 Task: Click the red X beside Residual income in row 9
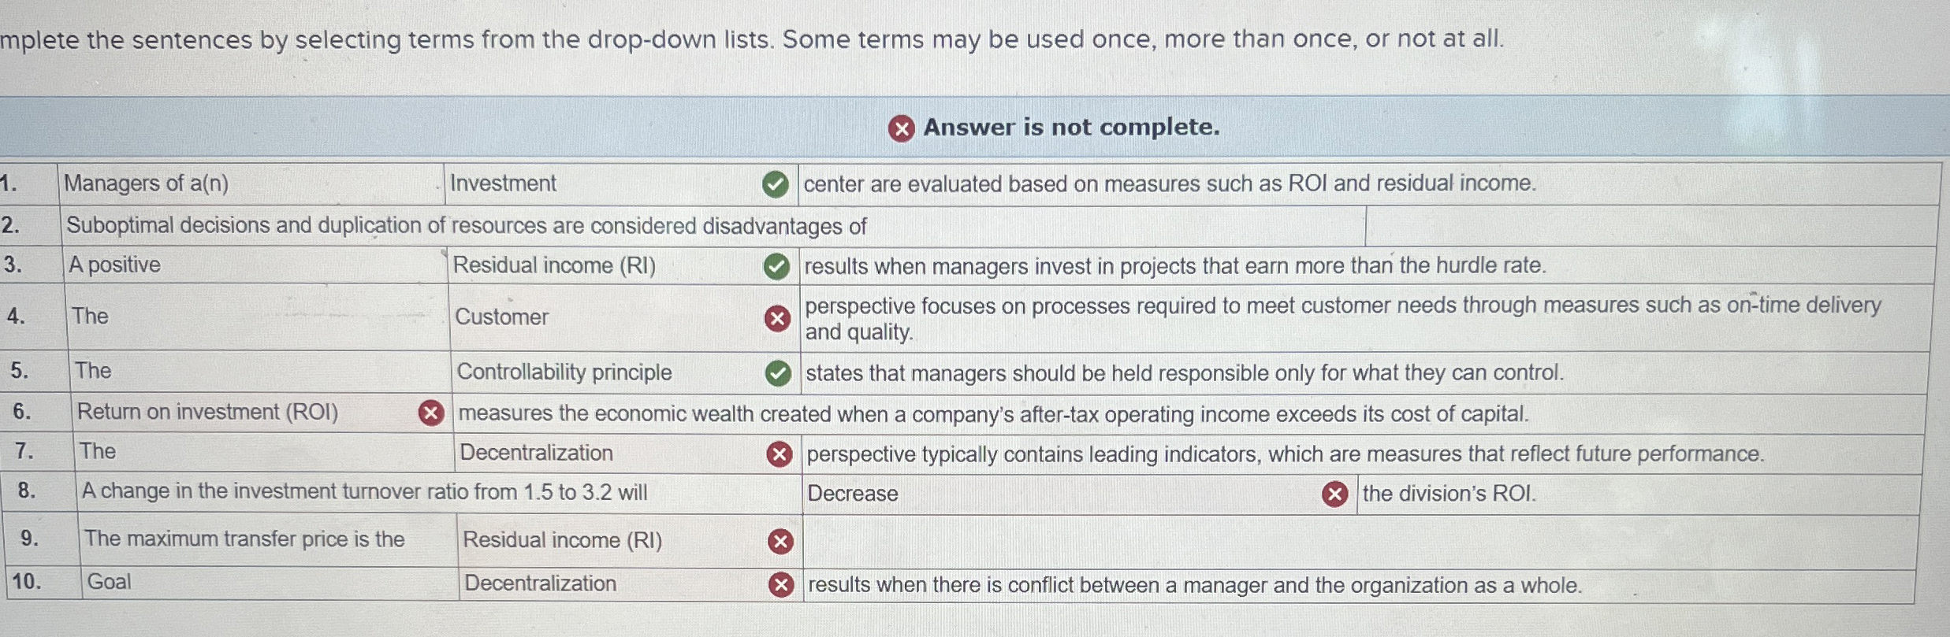click(x=778, y=542)
